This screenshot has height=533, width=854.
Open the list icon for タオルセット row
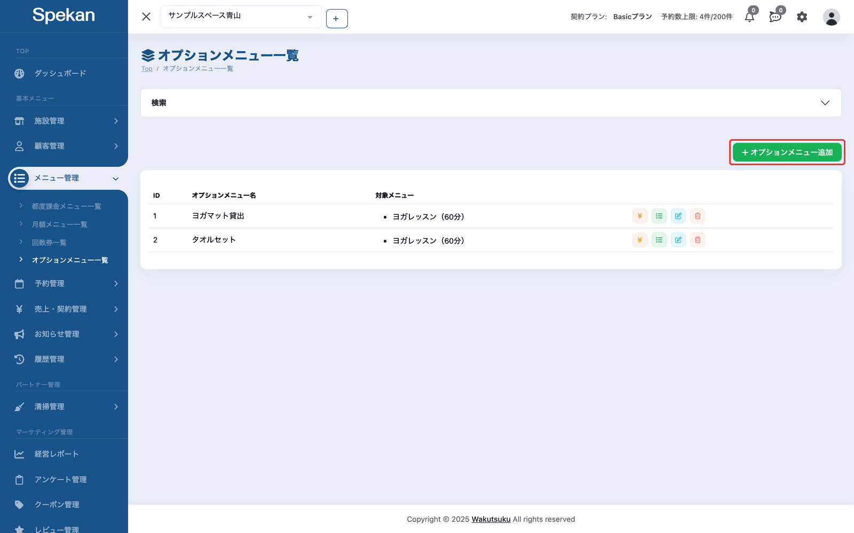(x=659, y=240)
